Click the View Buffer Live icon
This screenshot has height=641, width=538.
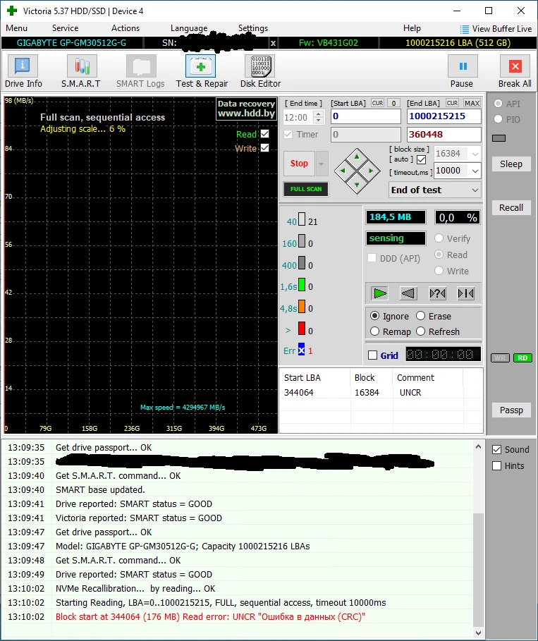tap(464, 30)
